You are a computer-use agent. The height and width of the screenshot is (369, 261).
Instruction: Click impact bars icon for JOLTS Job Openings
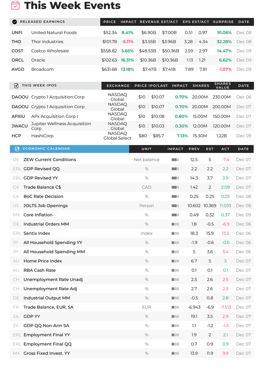(x=175, y=206)
